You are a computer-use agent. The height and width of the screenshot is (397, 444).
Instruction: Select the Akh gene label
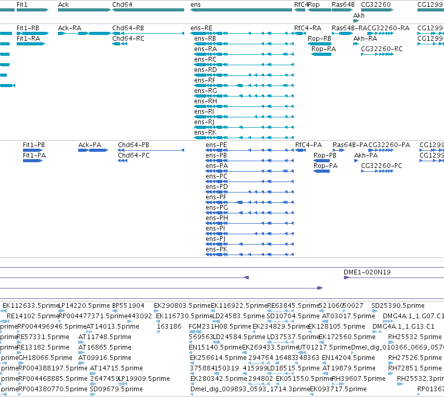[x=359, y=16]
